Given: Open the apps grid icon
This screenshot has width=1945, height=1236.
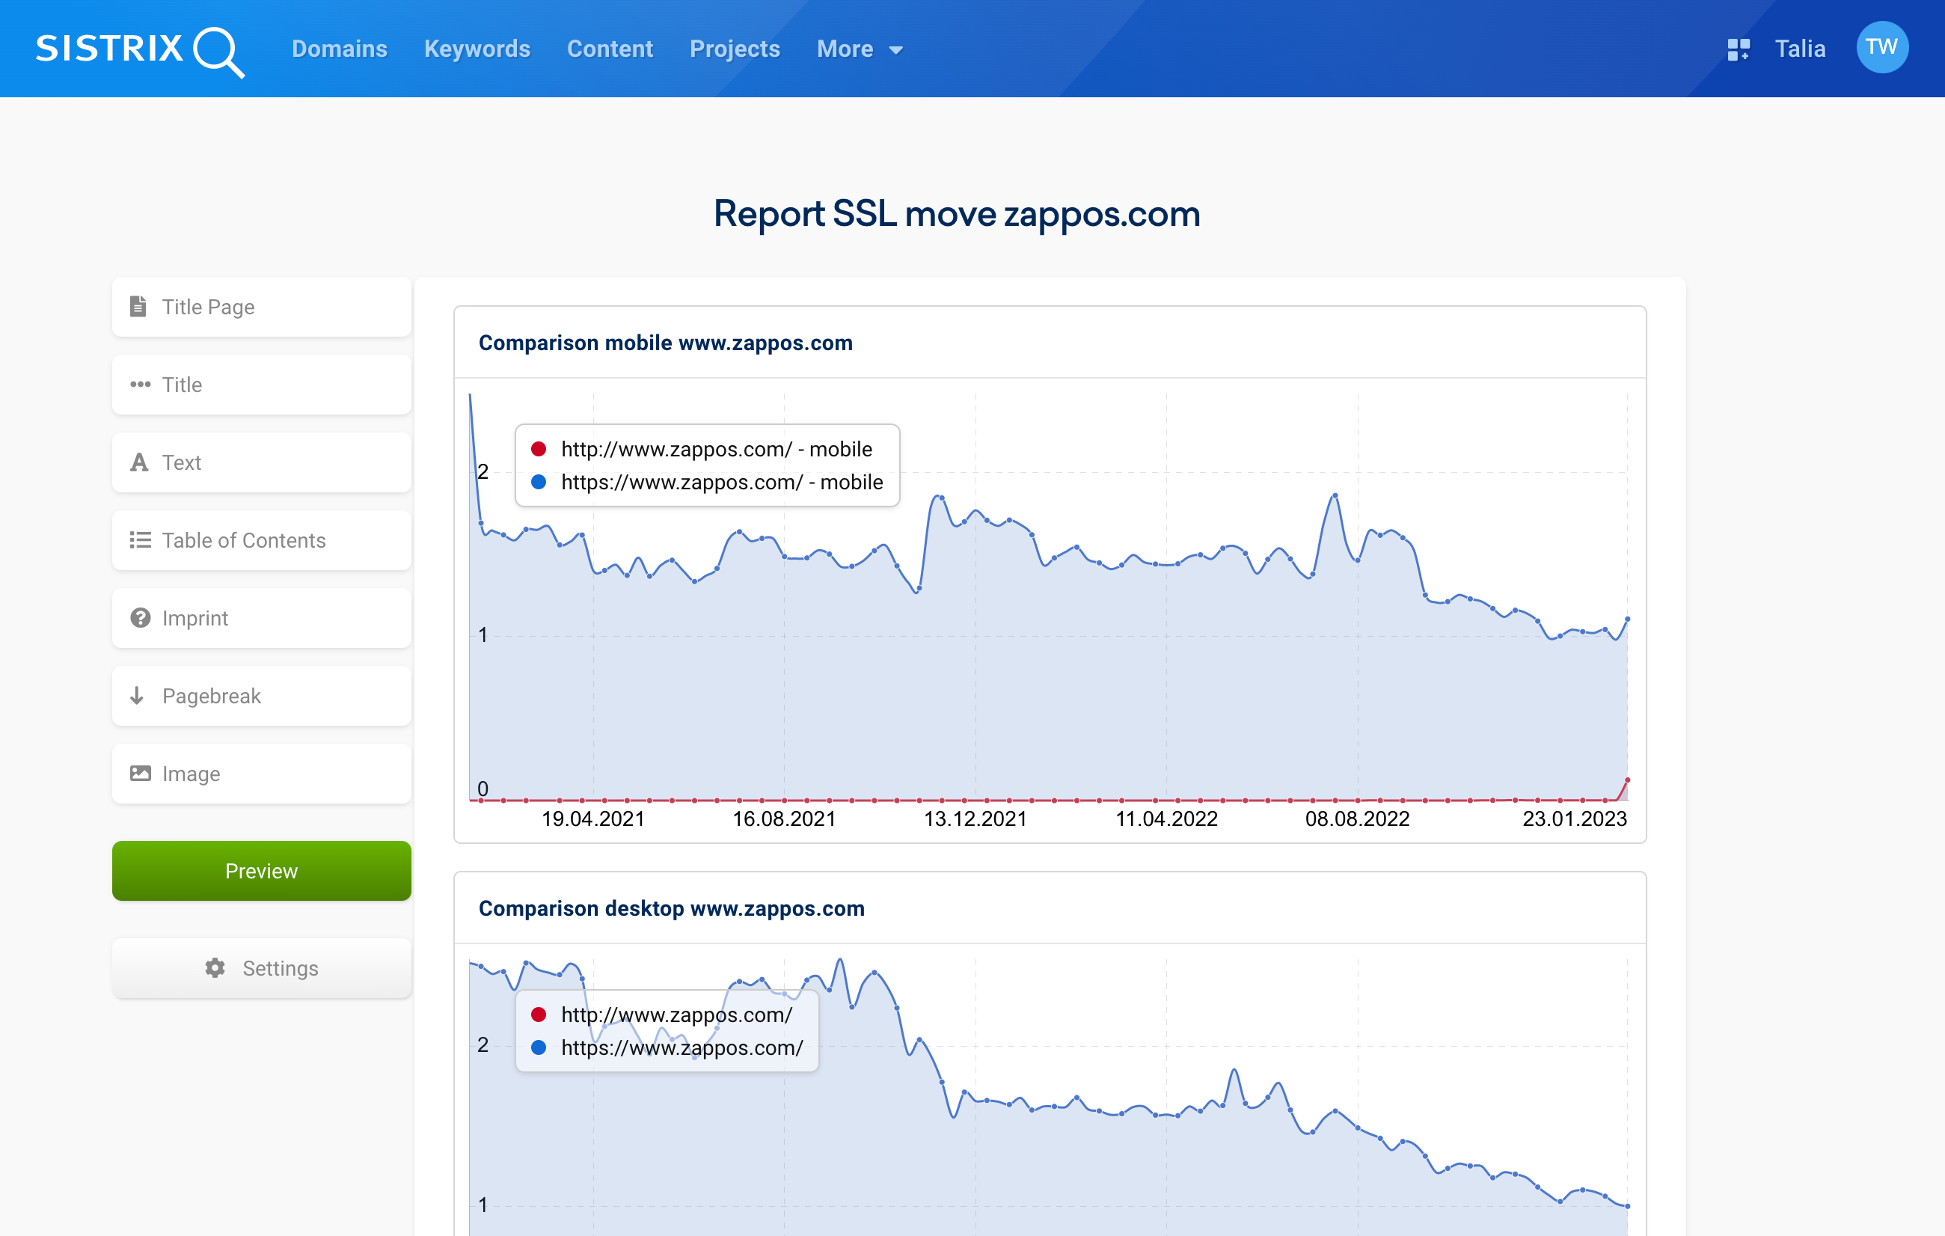Looking at the screenshot, I should (1739, 49).
